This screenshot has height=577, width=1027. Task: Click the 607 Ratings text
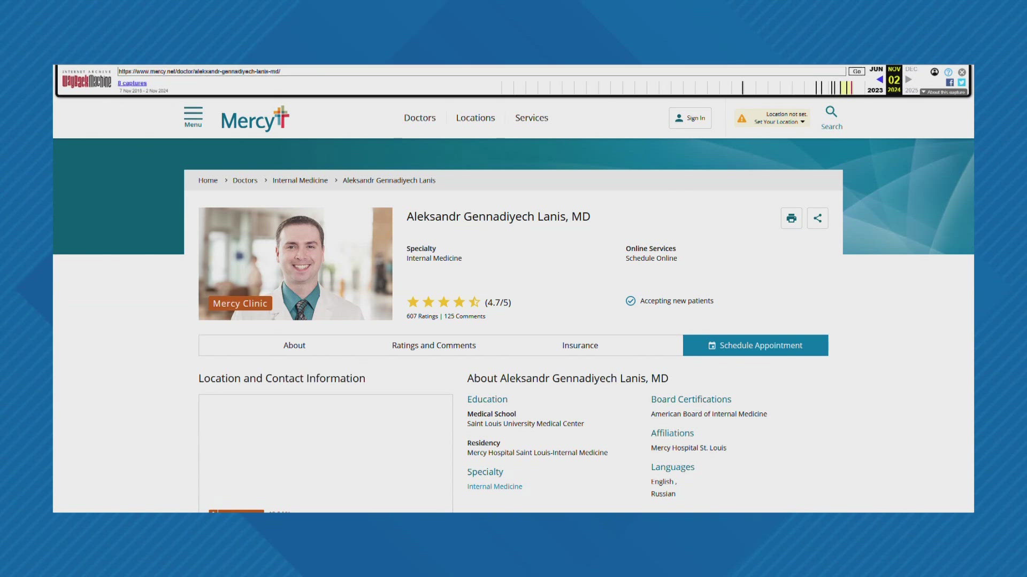[x=422, y=316]
